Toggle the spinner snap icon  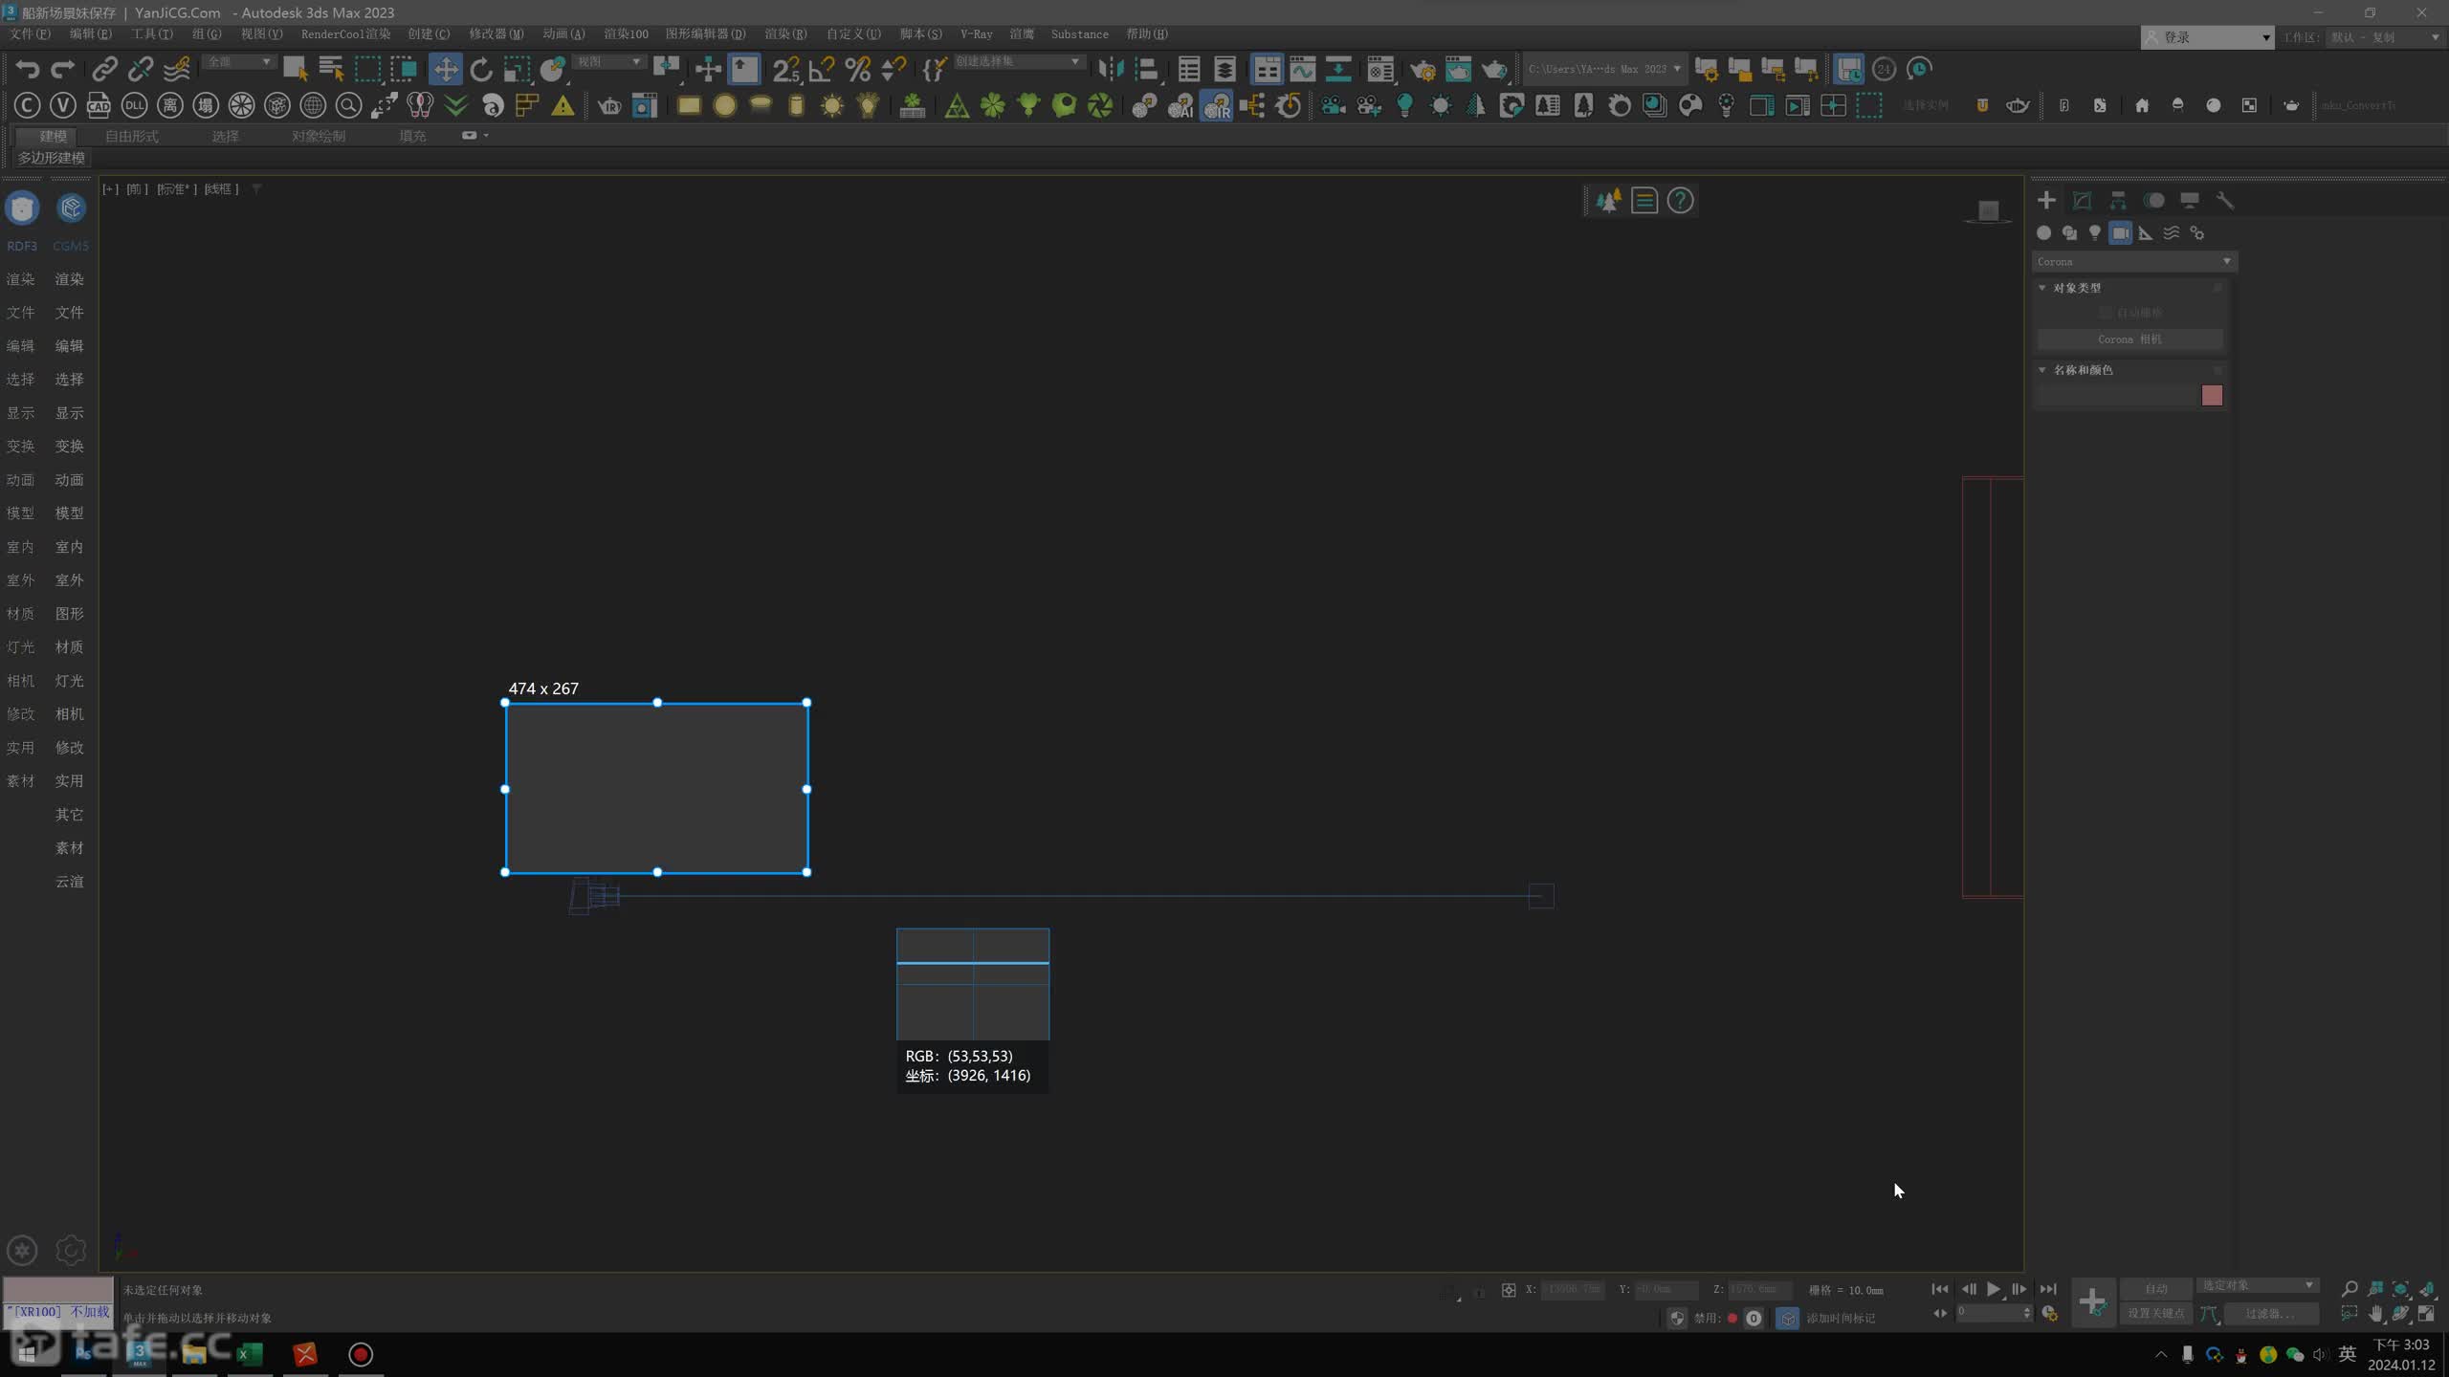pyautogui.click(x=894, y=69)
